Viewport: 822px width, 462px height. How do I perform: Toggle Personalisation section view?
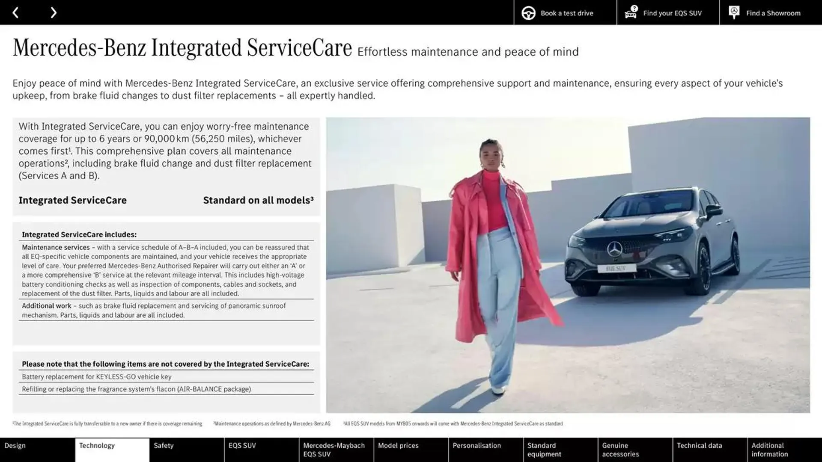(477, 450)
